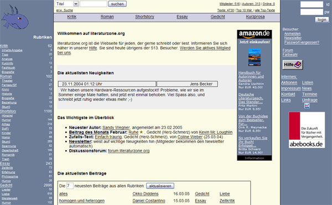
Task: Open Umfrage link
Action: point(309,100)
